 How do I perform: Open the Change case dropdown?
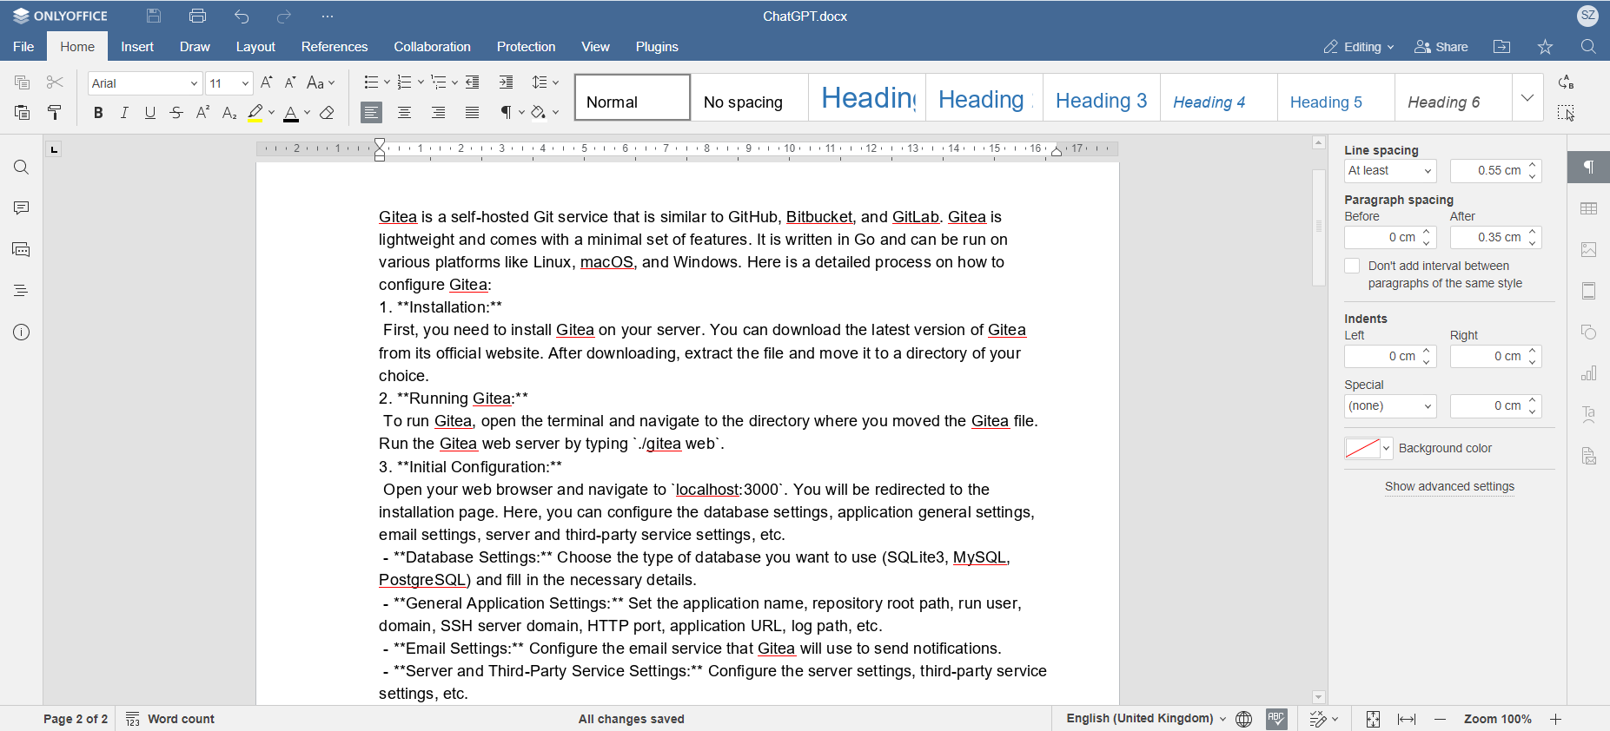coord(321,82)
